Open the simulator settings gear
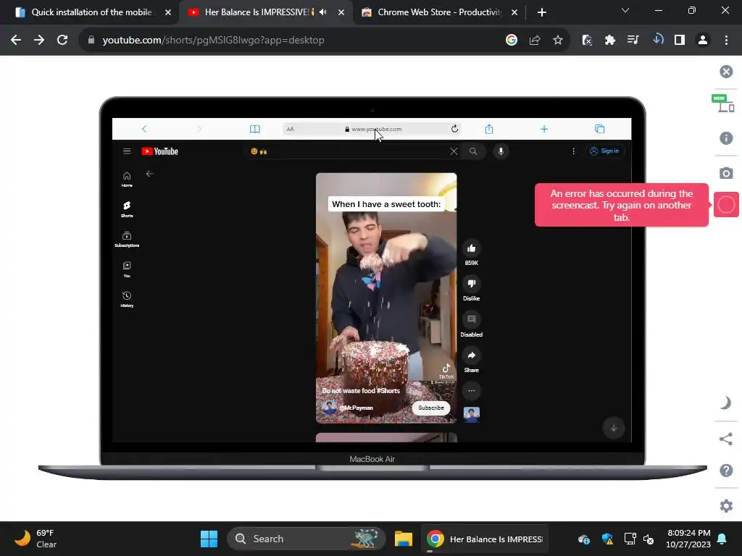The image size is (742, 556). coord(726,505)
